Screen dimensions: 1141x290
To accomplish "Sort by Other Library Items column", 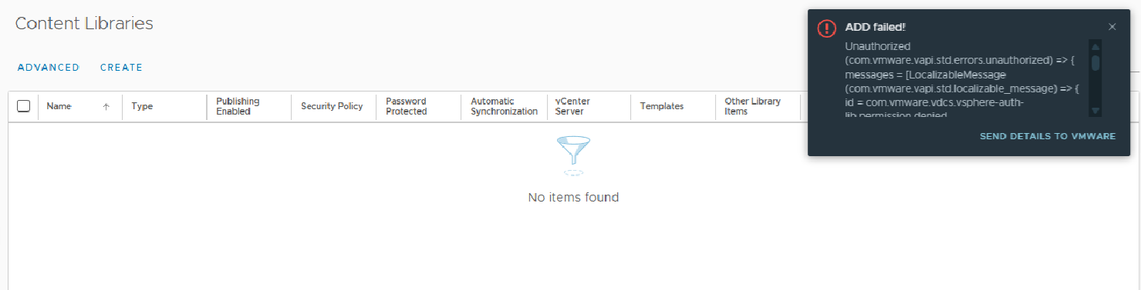I will (753, 106).
